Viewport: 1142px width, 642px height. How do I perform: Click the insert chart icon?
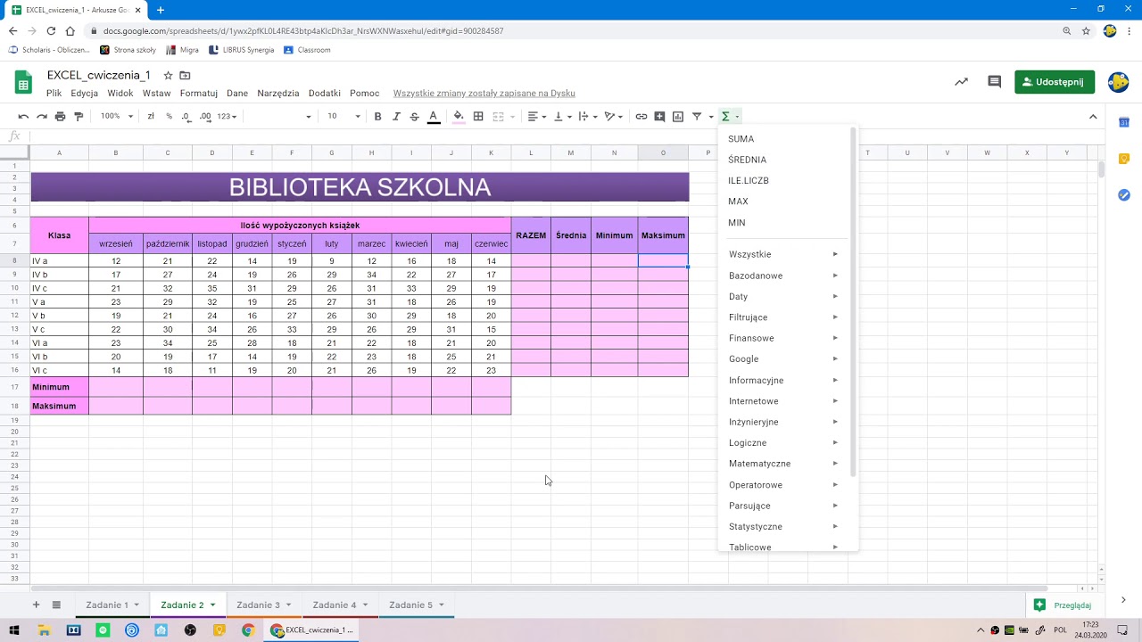point(678,116)
